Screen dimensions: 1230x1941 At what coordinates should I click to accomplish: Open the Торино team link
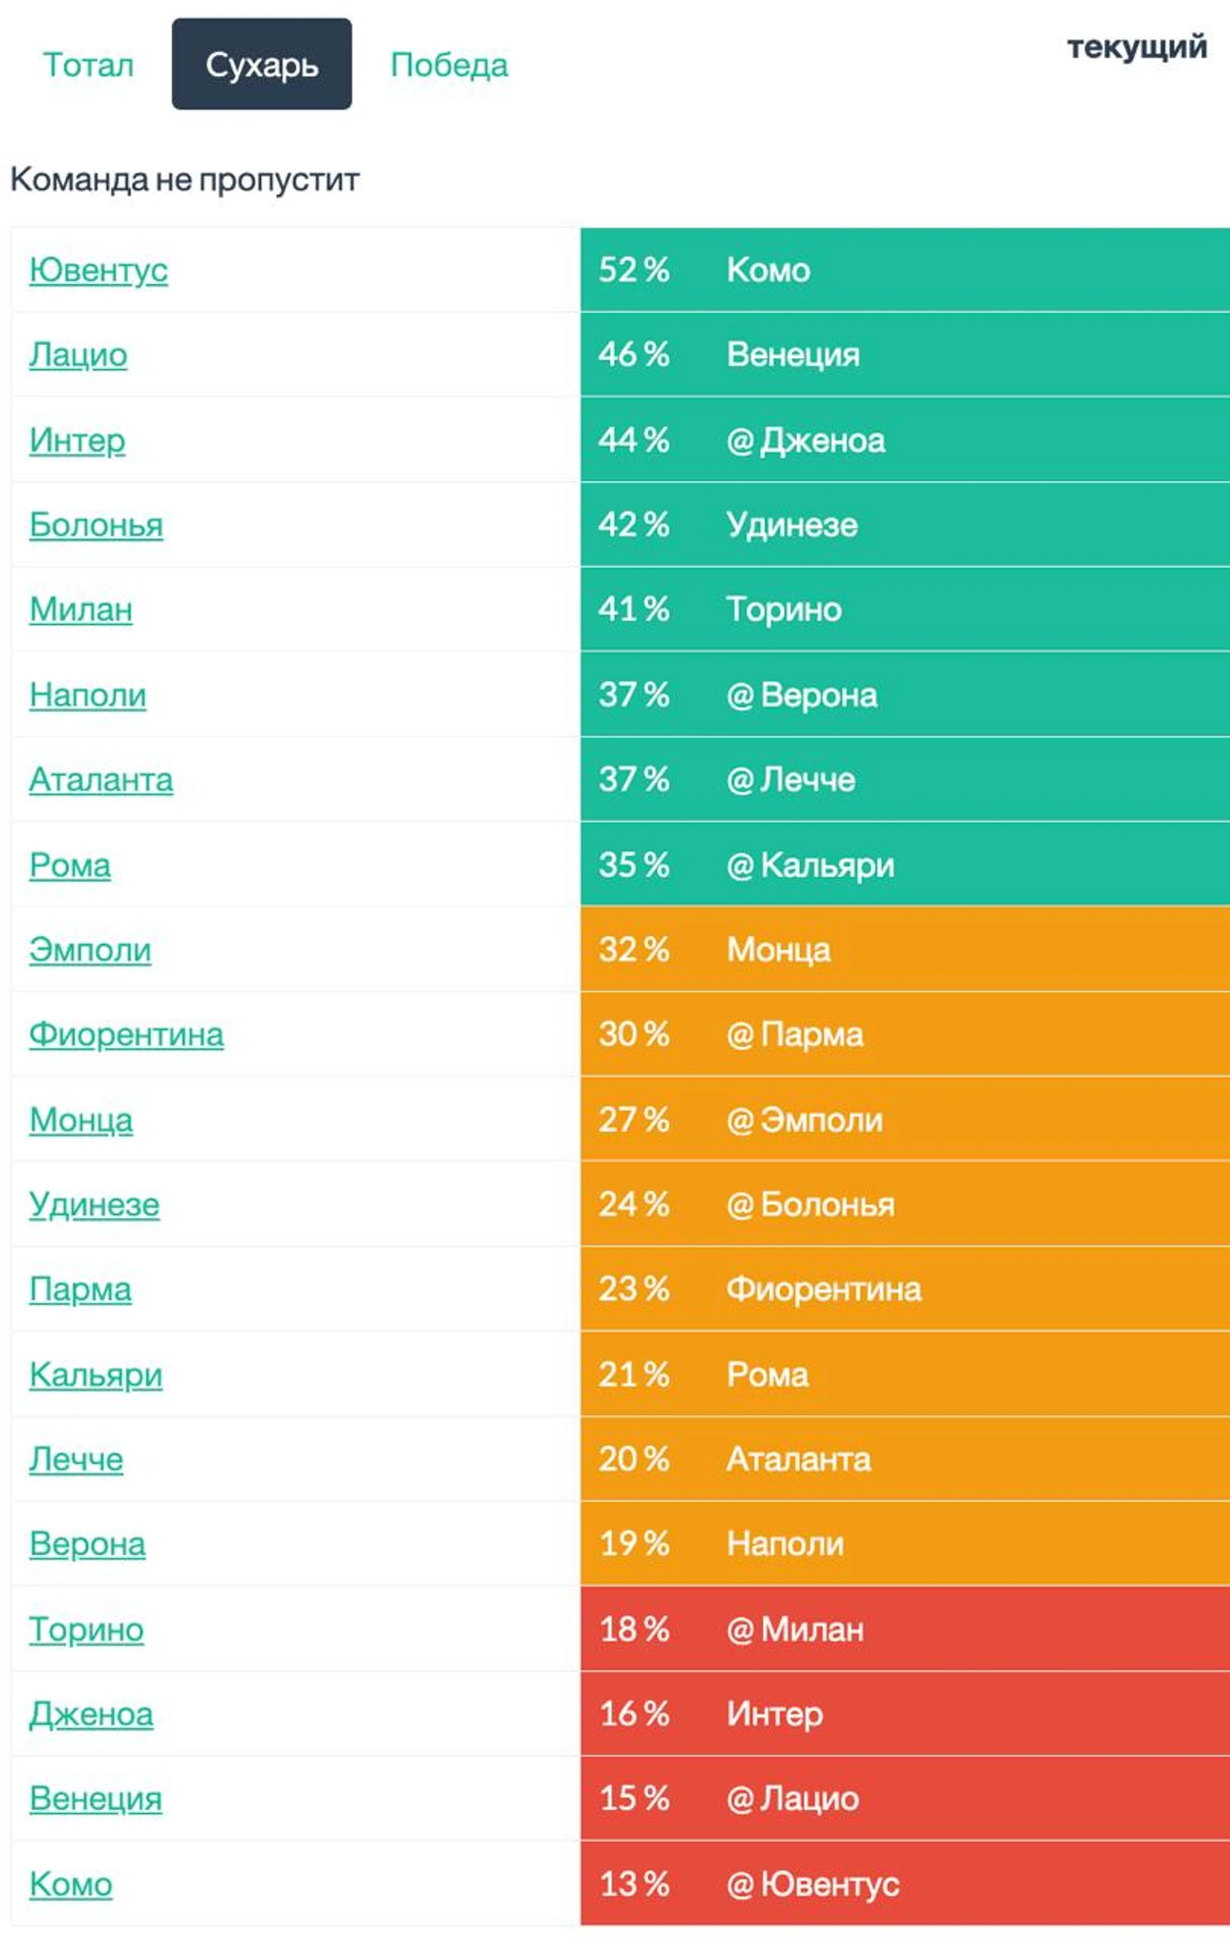87,1629
